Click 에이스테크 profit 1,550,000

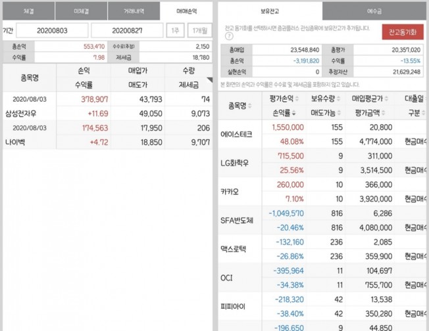coord(288,127)
